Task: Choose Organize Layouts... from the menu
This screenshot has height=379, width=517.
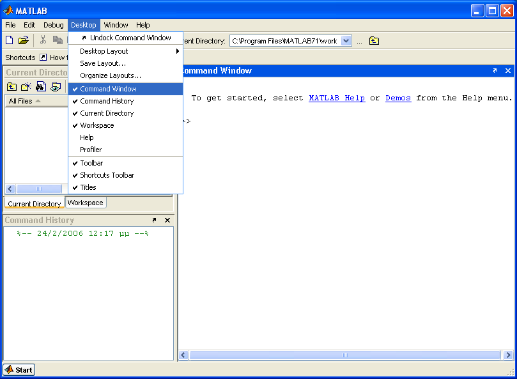Action: pyautogui.click(x=126, y=75)
